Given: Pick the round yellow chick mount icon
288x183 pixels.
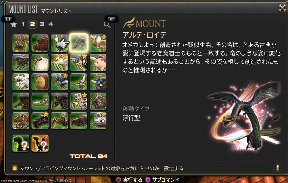Looking at the screenshot, I should click(x=40, y=82).
